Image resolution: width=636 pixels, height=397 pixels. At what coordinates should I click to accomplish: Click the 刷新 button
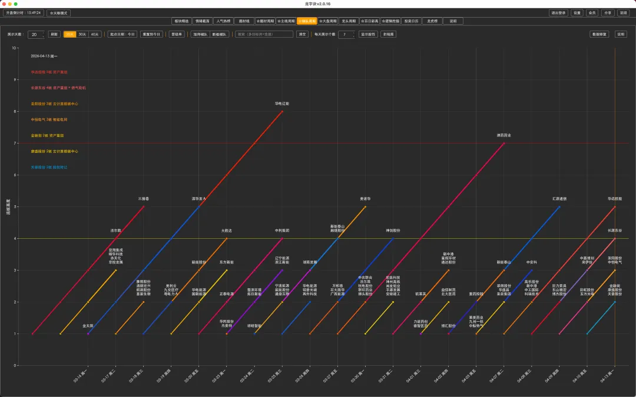click(x=54, y=35)
